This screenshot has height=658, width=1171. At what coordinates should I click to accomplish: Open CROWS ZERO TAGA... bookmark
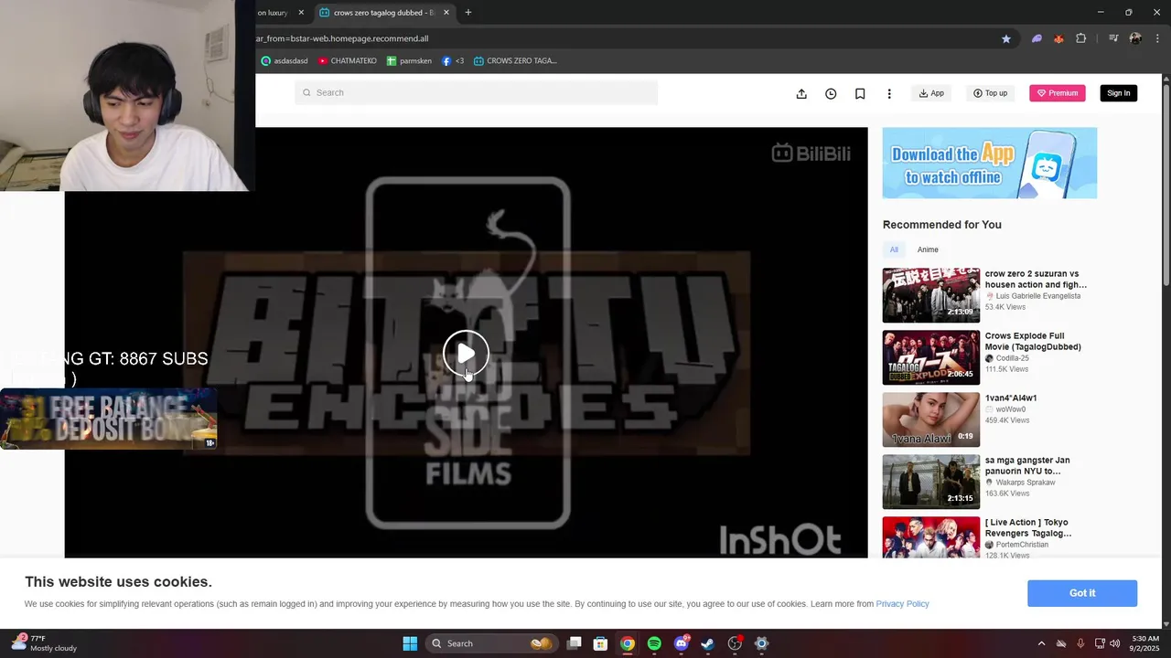[x=515, y=61]
